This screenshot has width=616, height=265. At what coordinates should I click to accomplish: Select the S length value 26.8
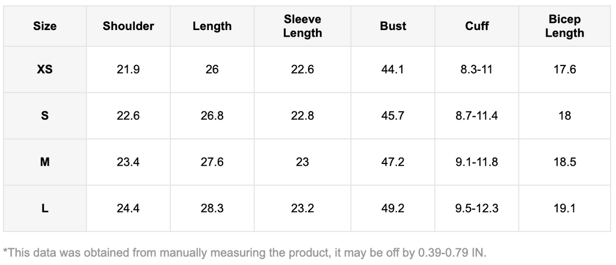212,116
